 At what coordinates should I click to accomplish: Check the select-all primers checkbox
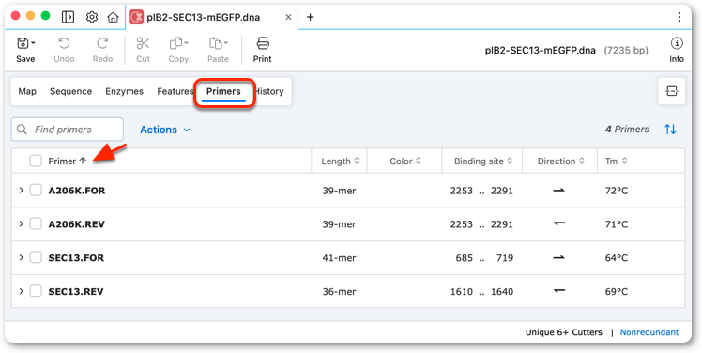[x=36, y=161]
